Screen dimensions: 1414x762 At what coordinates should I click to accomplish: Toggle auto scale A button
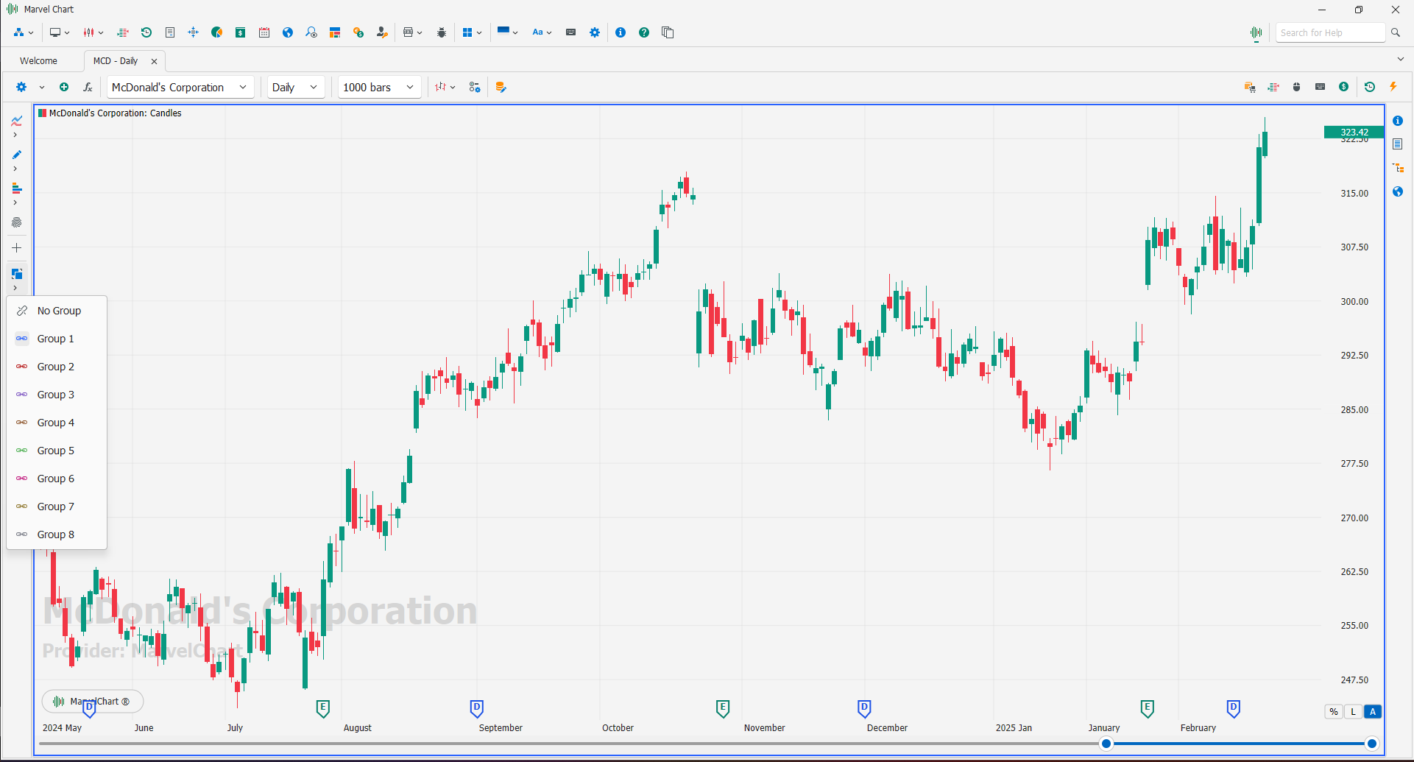[1373, 711]
